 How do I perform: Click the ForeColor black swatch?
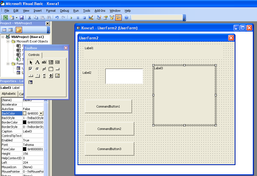(x=25, y=149)
